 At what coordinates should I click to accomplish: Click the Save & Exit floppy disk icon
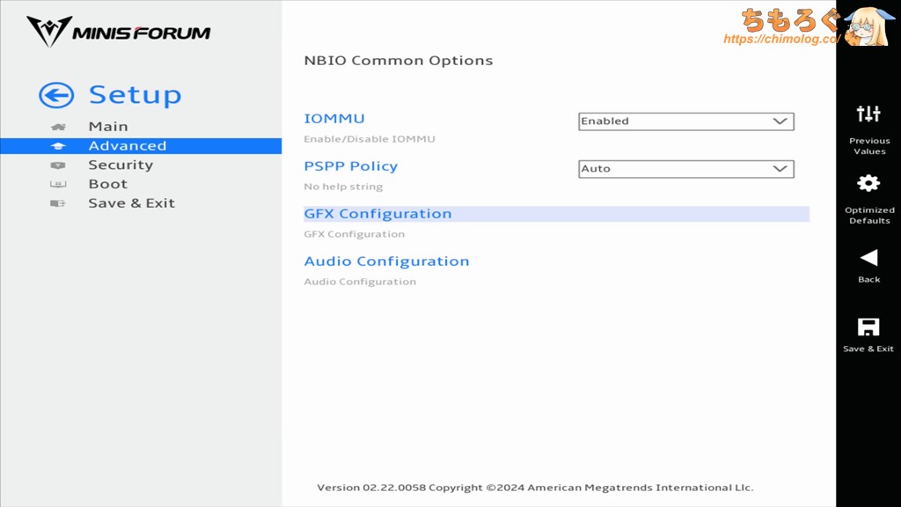(868, 327)
